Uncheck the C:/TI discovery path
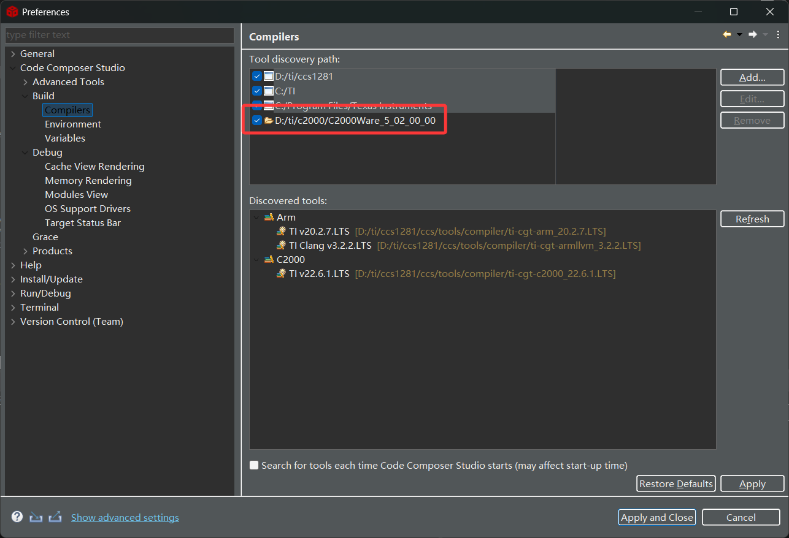 [x=257, y=91]
